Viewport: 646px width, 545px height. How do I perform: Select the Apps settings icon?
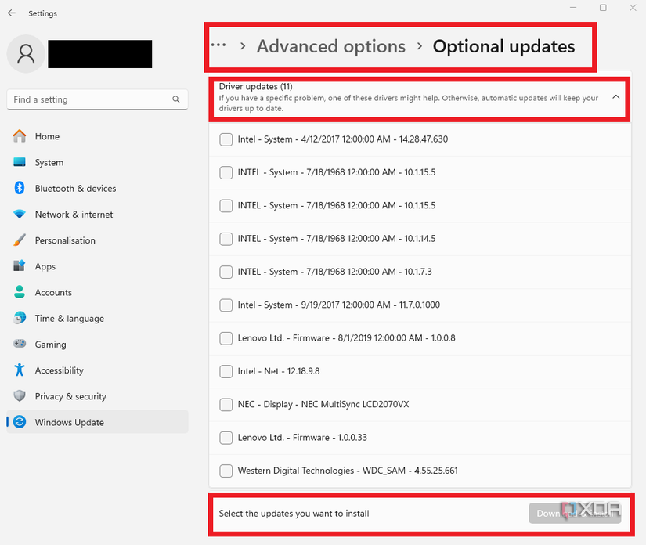pyautogui.click(x=20, y=265)
